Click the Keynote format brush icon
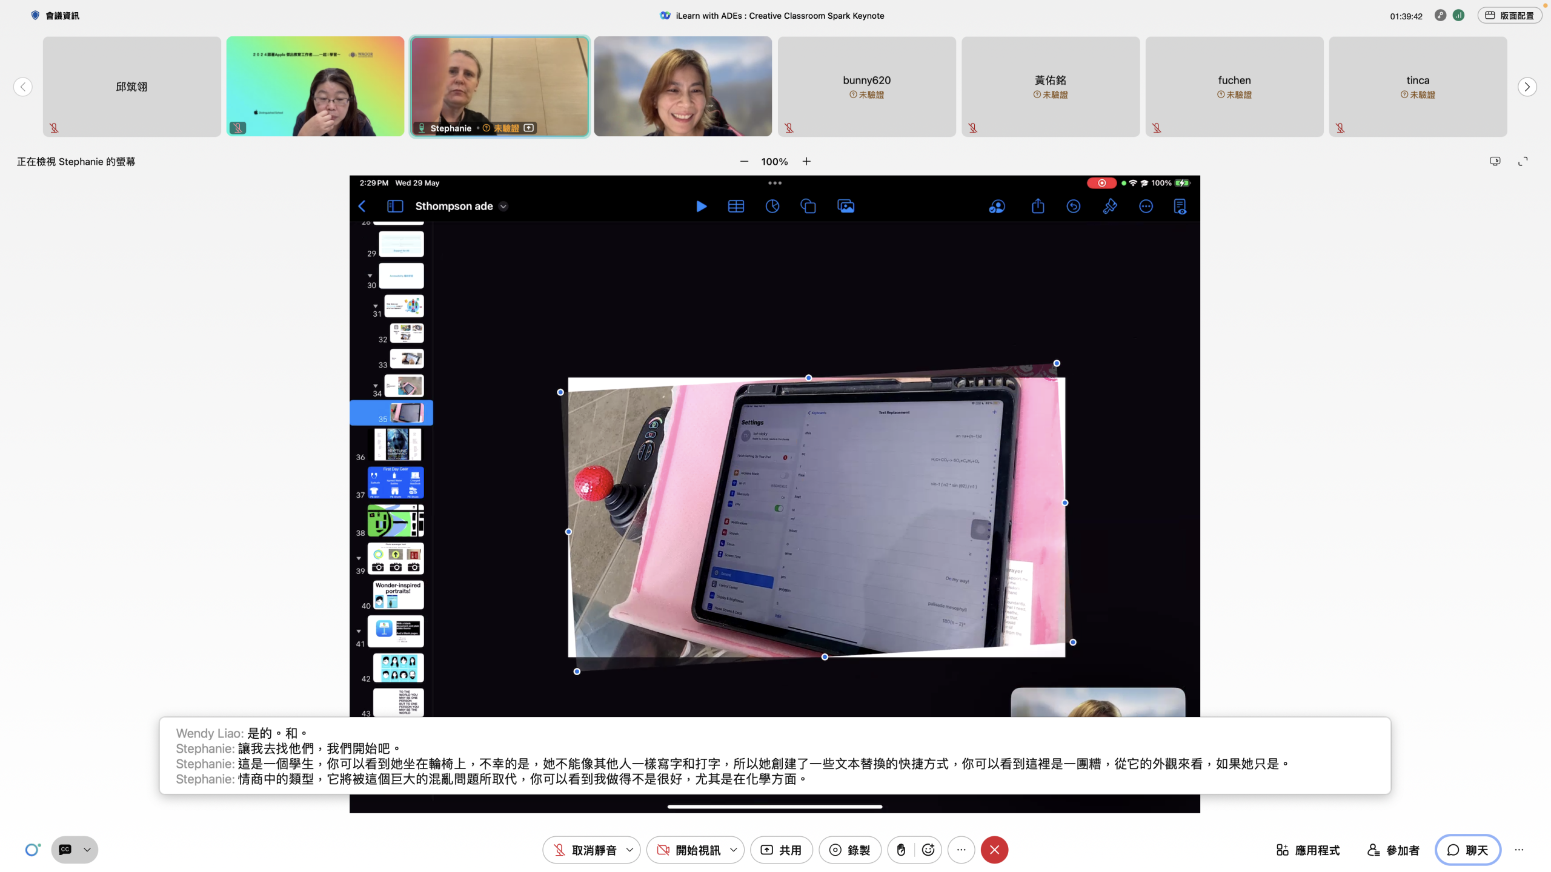The image size is (1551, 872). point(1109,206)
